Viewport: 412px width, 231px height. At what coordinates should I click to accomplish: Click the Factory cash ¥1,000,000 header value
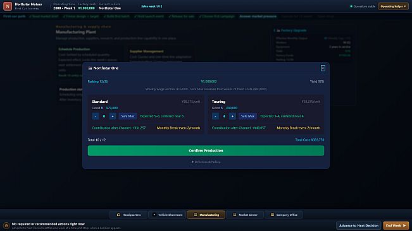coord(87,8)
